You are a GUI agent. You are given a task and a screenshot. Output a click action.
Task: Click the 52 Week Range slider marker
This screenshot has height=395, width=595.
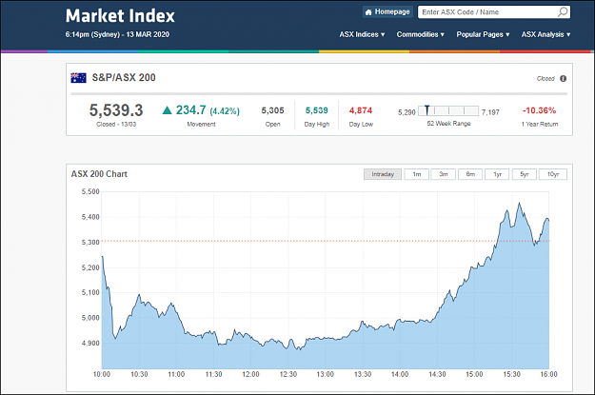(x=426, y=110)
